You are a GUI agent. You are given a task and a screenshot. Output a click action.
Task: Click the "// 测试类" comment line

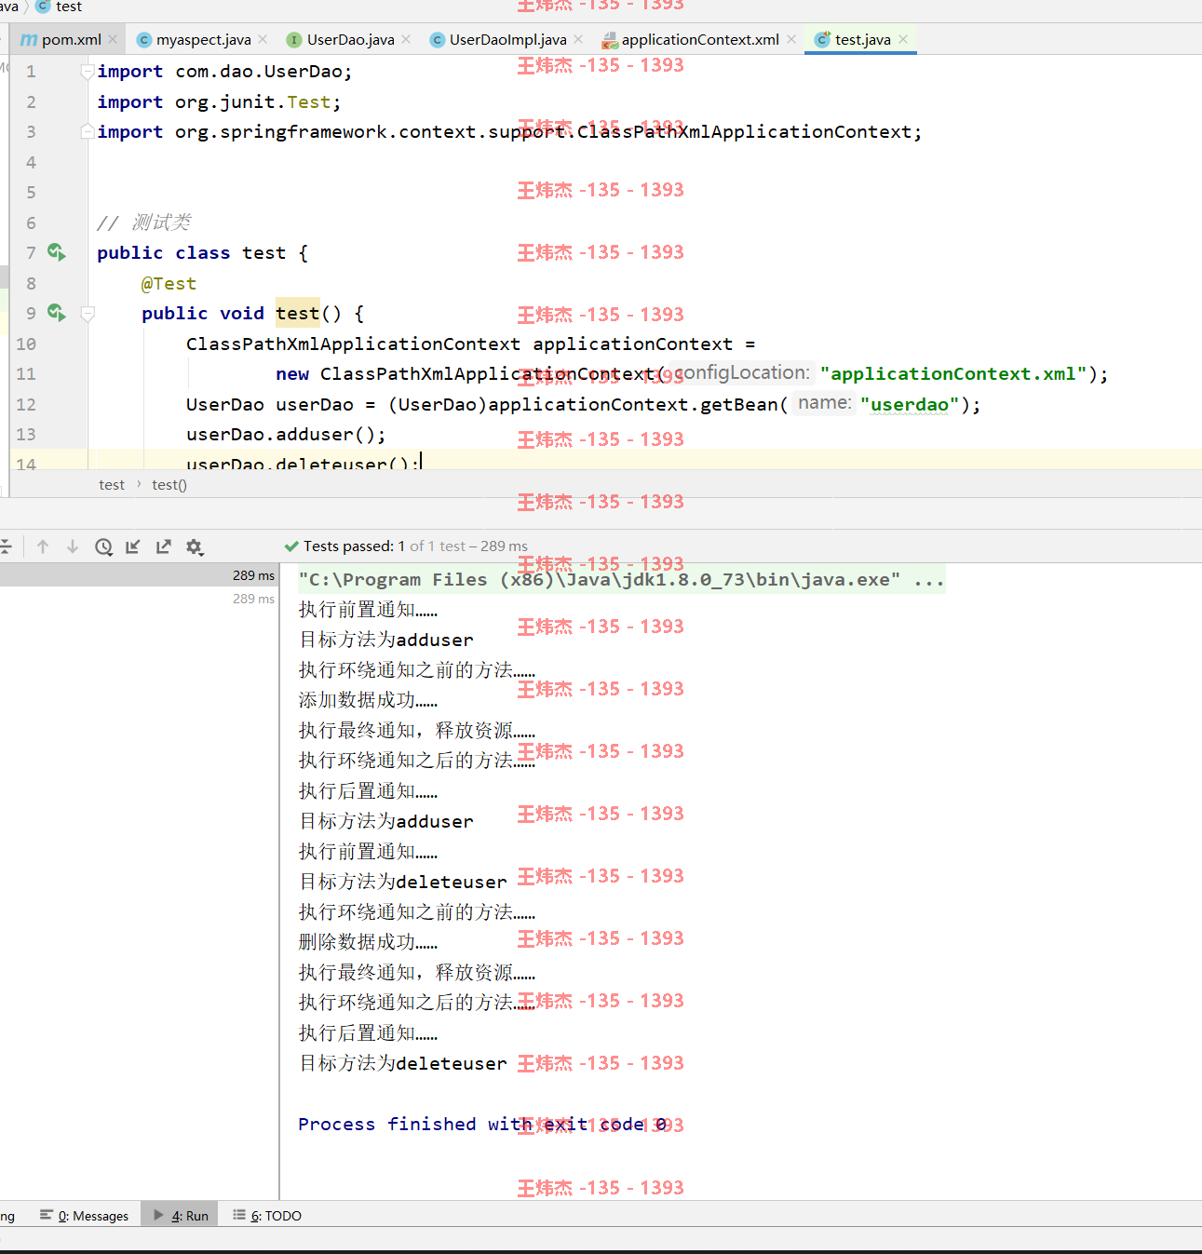143,222
